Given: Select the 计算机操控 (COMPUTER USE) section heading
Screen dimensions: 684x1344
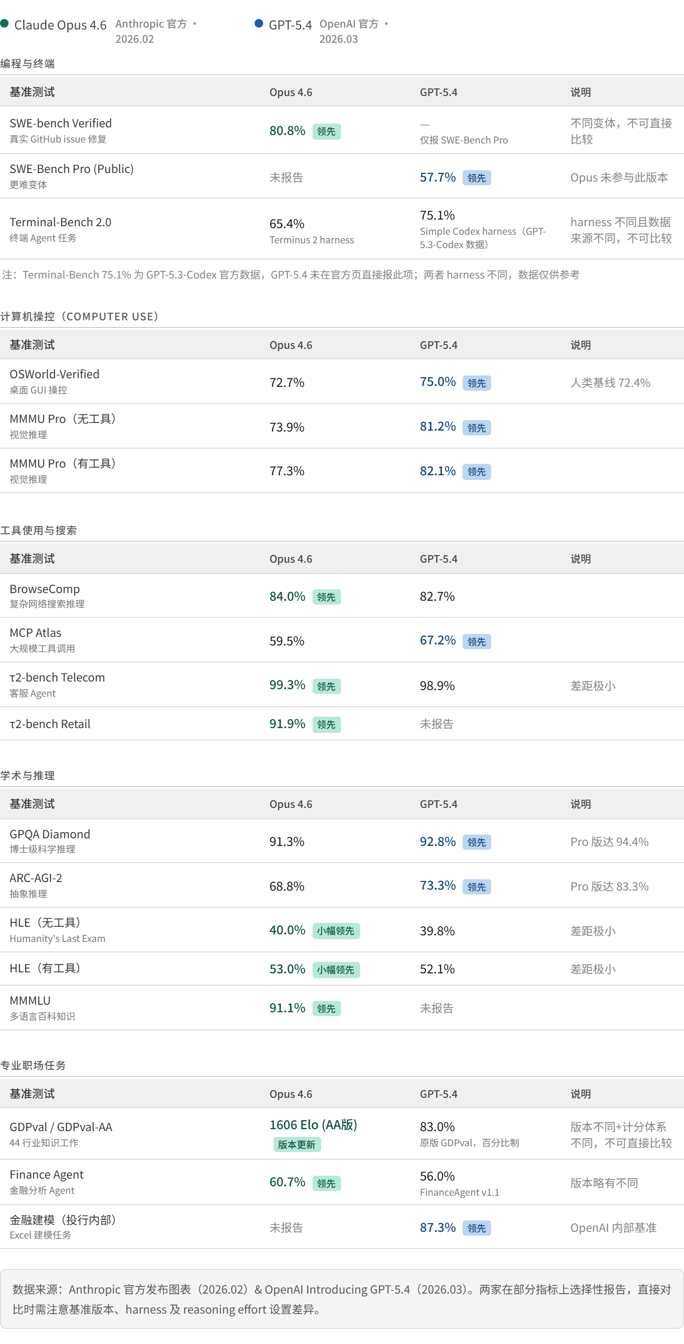Looking at the screenshot, I should [x=79, y=316].
